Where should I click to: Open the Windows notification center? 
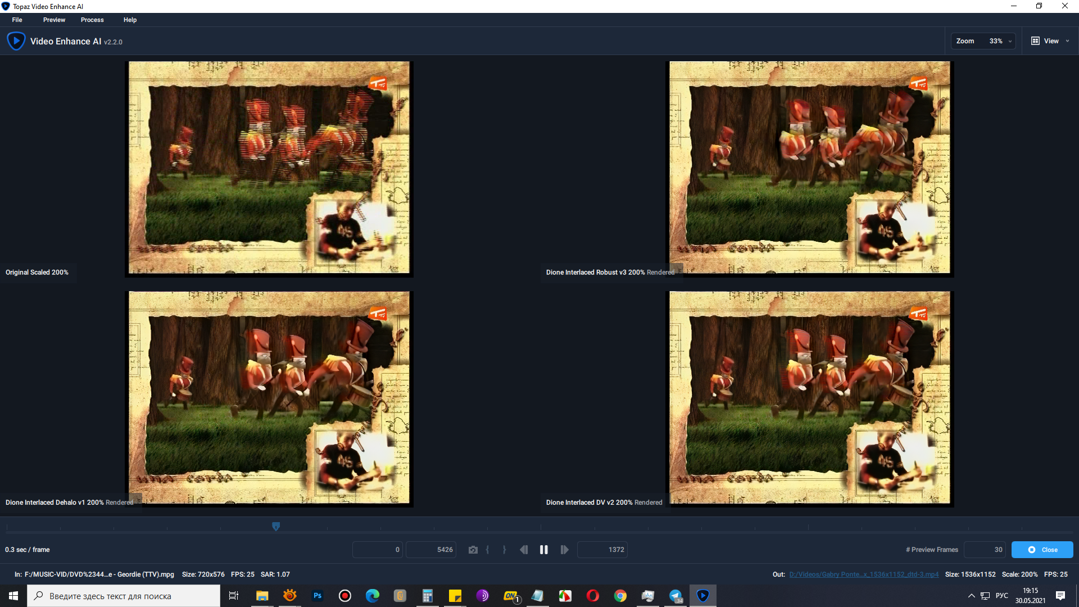coord(1060,596)
